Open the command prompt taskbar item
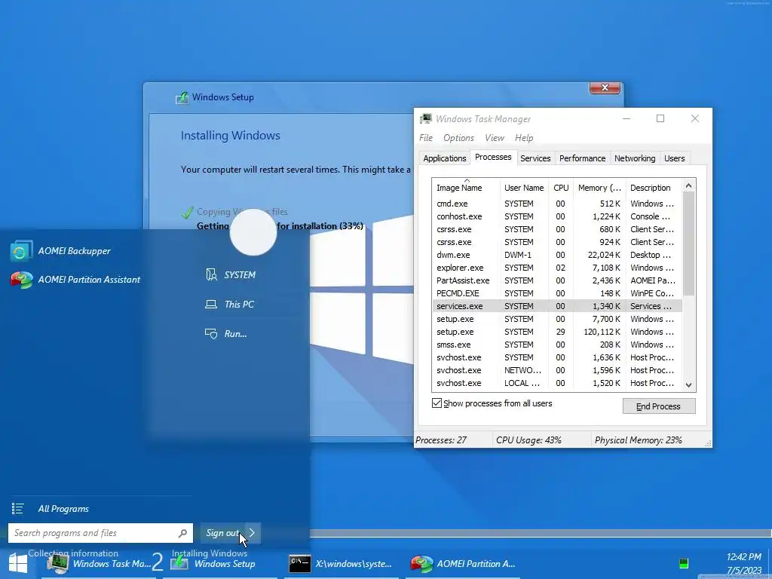This screenshot has width=772, height=579. [x=340, y=564]
